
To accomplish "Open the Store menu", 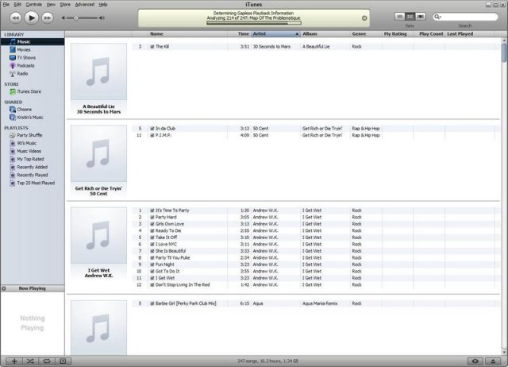I will (x=65, y=5).
